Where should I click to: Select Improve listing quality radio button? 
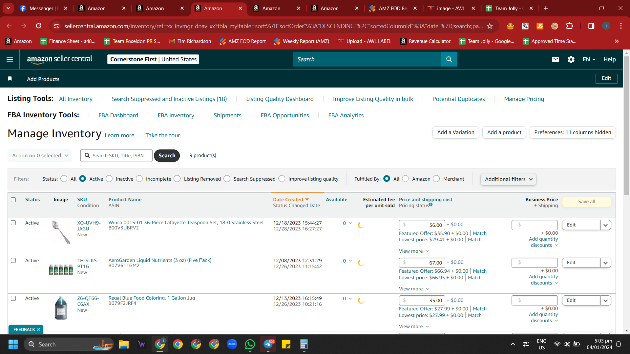[282, 179]
